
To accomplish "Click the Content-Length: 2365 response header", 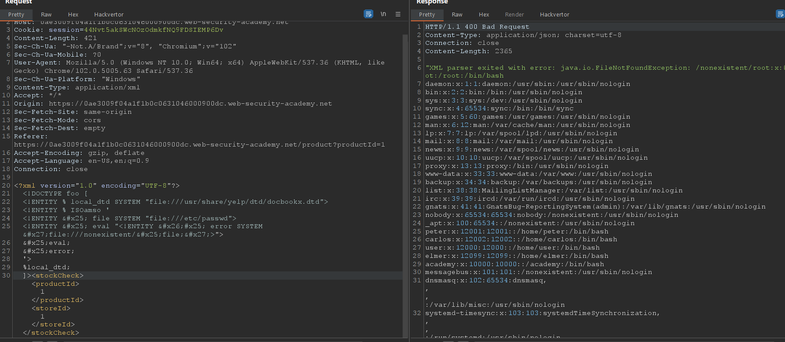I will [469, 51].
